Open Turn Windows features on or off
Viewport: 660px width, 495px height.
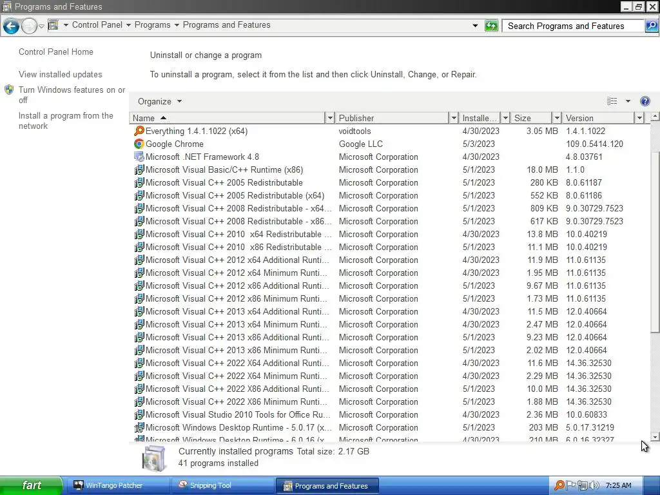pos(72,95)
